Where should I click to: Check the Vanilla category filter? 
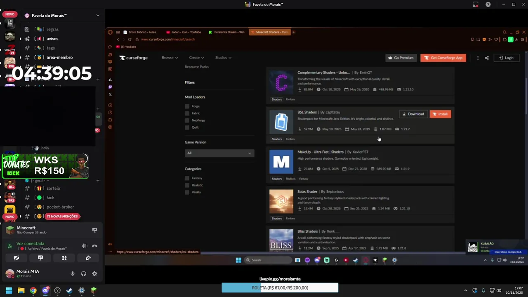click(187, 192)
